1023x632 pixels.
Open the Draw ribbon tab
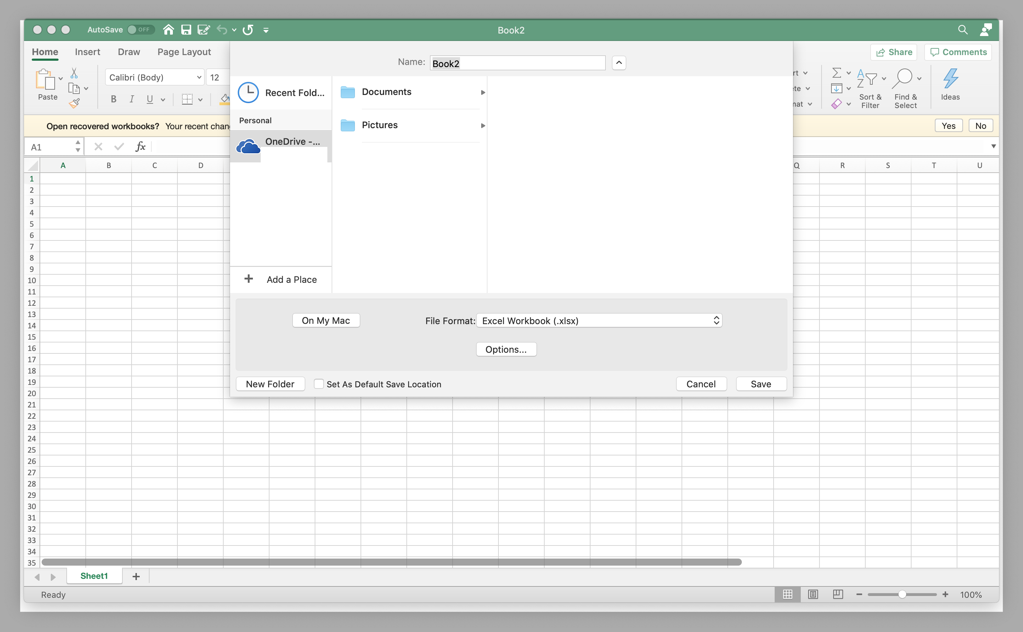[129, 52]
